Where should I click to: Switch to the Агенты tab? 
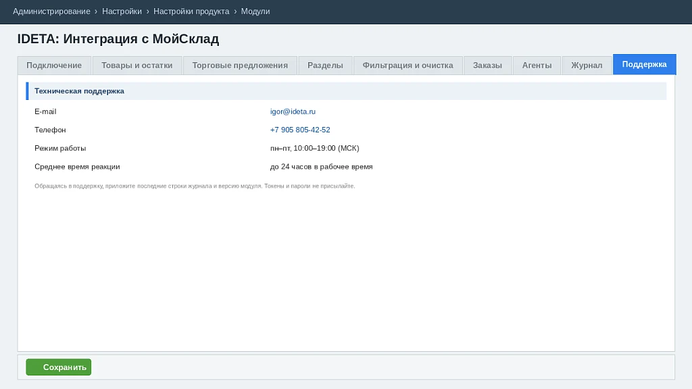(x=537, y=66)
